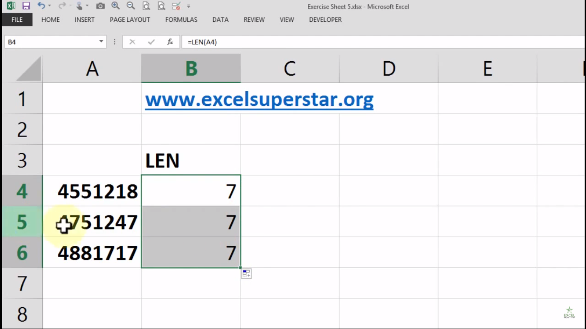The height and width of the screenshot is (329, 586).
Task: Select row 4 header
Action: 22,191
